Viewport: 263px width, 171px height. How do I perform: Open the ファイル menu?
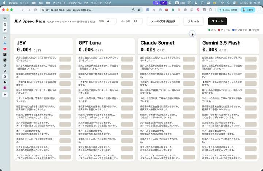(x=24, y=3)
